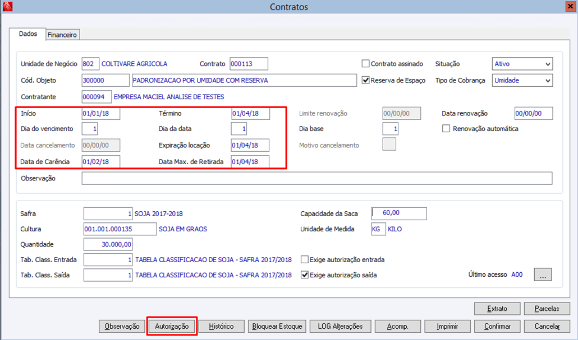Click the application icon in title bar
Viewport: 578px width, 340px height.
(x=7, y=6)
